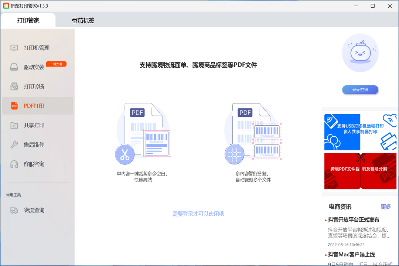Open the 抖音开放平台正式发布 news headline
399x266 pixels.
click(354, 220)
